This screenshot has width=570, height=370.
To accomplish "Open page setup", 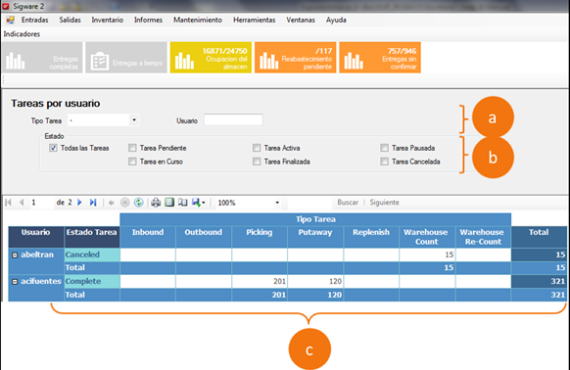I will pos(183,203).
